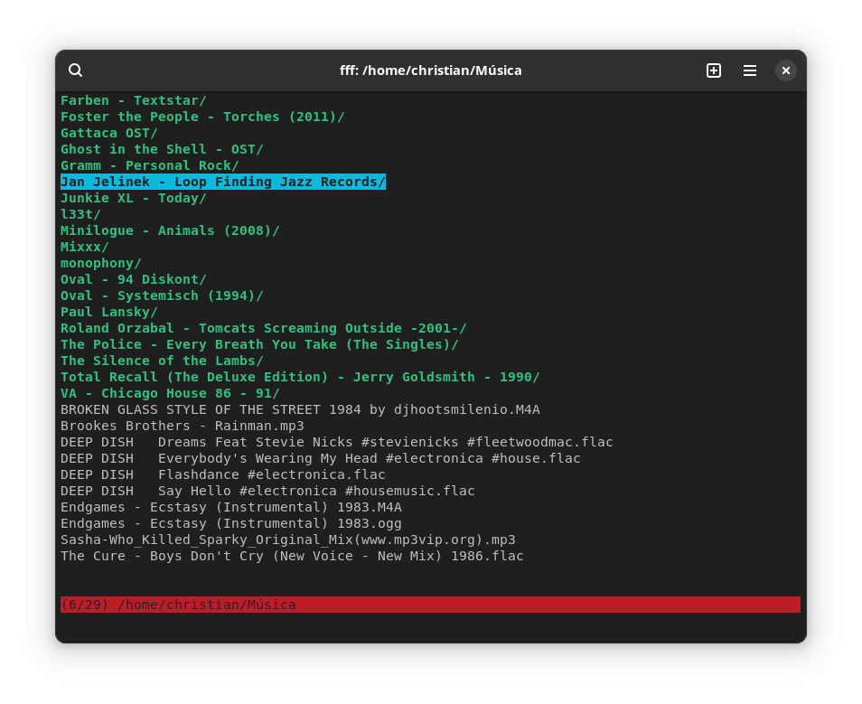
Task: Select 'VA - Chicago House 86 - 91/' folder
Action: coord(170,393)
